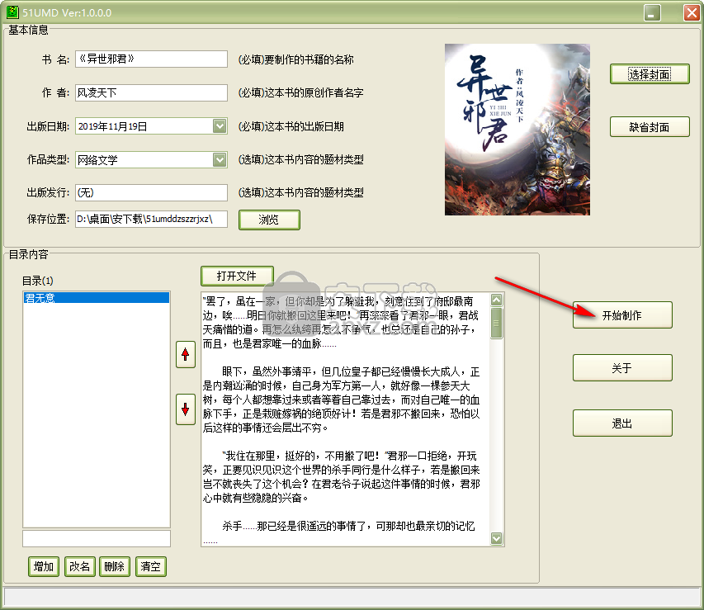
Task: Click the 清空 clear button
Action: (x=150, y=566)
